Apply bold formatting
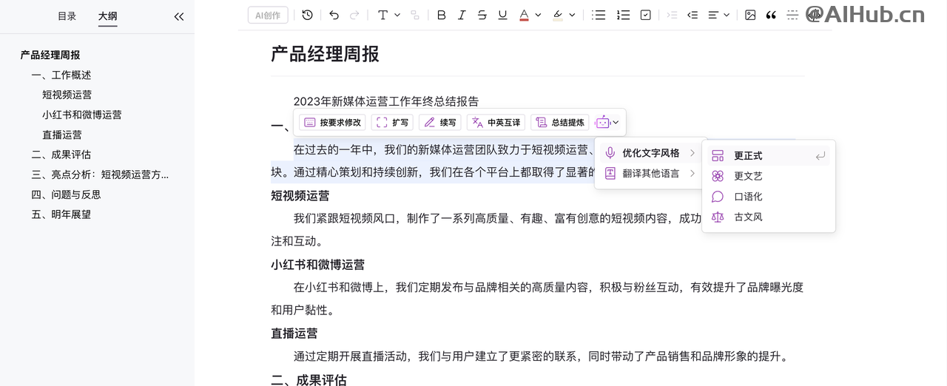The height and width of the screenshot is (386, 947). coord(442,15)
